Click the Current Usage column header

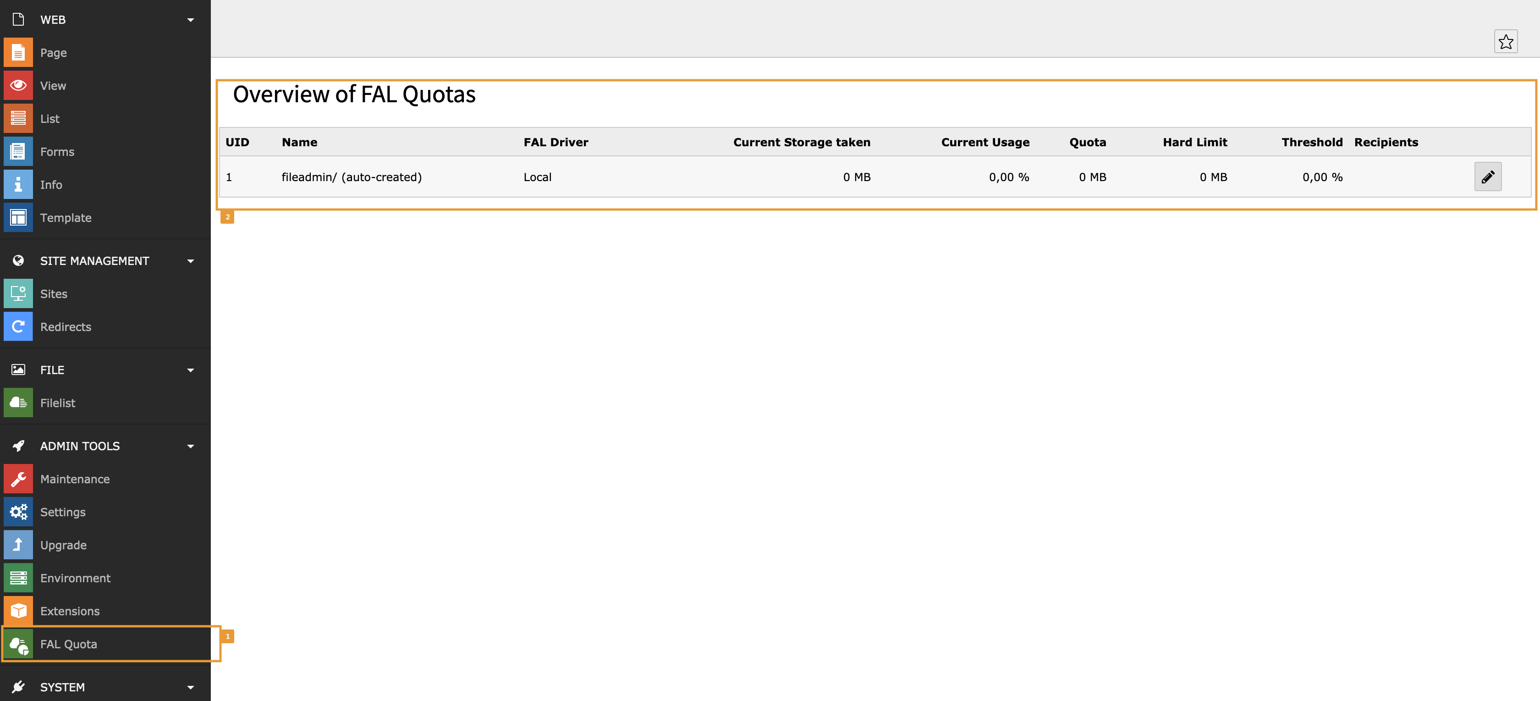click(x=985, y=142)
